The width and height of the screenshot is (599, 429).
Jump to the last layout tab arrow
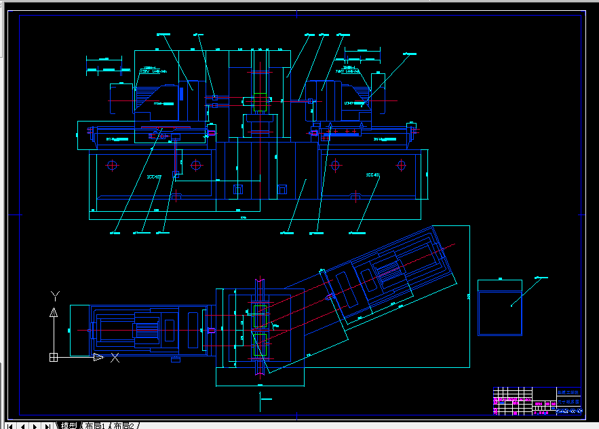47,426
